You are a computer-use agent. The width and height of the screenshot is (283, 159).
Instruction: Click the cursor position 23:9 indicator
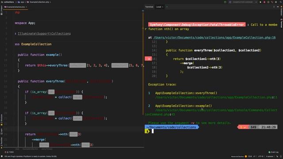(250, 156)
